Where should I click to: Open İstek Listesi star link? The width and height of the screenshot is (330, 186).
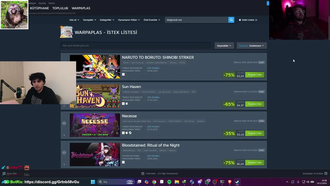[x=248, y=20]
